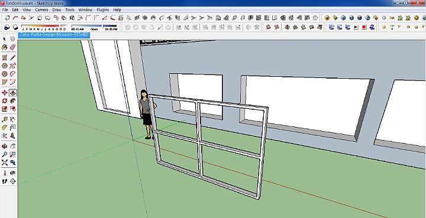The image size is (426, 218).
Task: Activate the Scale tool
Action: [x=5, y=109]
